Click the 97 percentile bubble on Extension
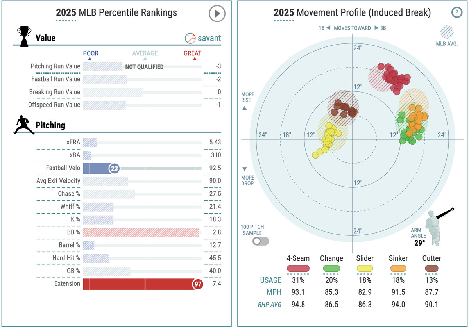 pyautogui.click(x=198, y=284)
